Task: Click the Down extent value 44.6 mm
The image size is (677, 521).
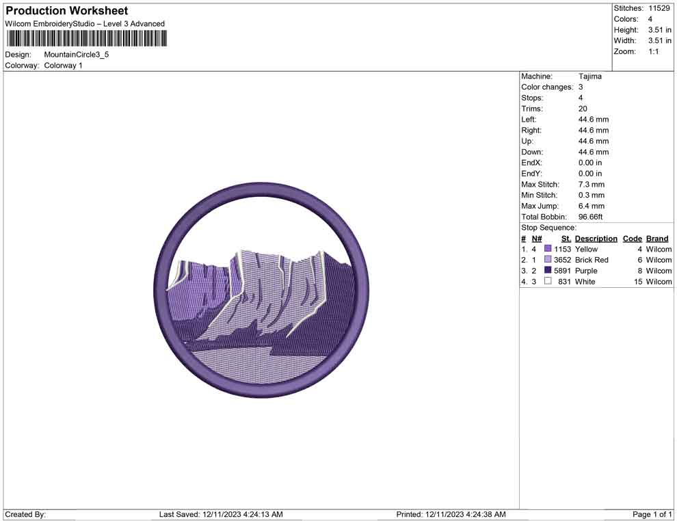Action: click(x=594, y=152)
